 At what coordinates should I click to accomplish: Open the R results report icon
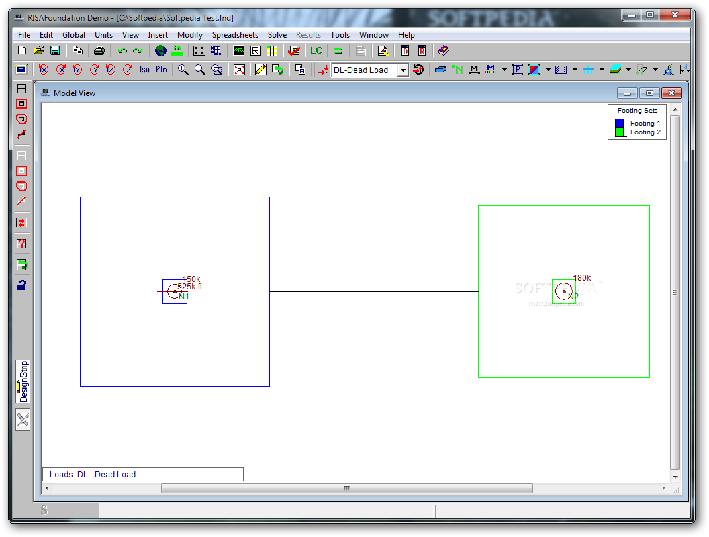[422, 50]
